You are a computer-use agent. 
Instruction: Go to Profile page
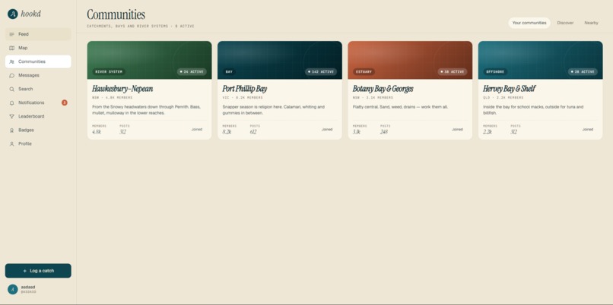[38, 144]
